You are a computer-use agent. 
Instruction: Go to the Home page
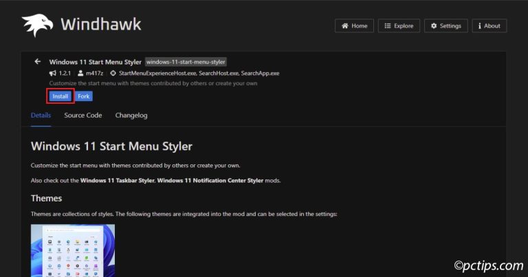354,25
